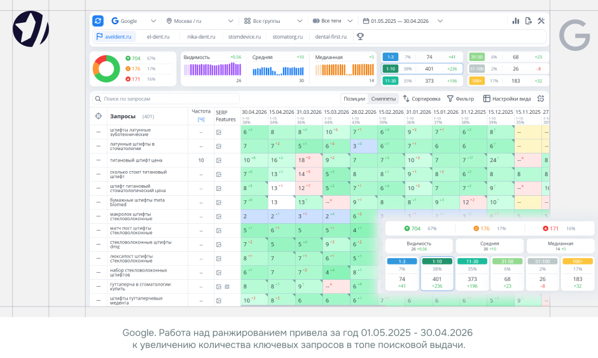Select the el-dent.ru competitor tab
598x358 pixels.
(x=158, y=37)
